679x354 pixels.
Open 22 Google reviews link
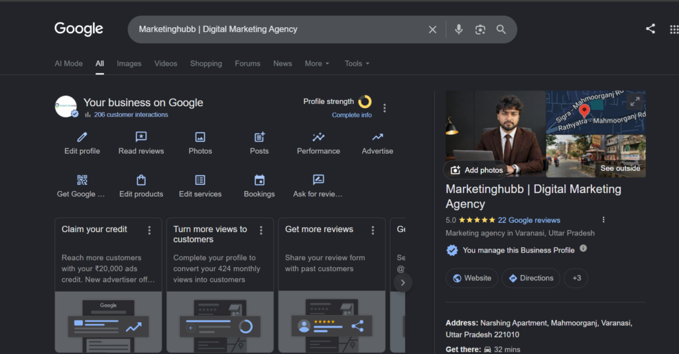click(528, 220)
